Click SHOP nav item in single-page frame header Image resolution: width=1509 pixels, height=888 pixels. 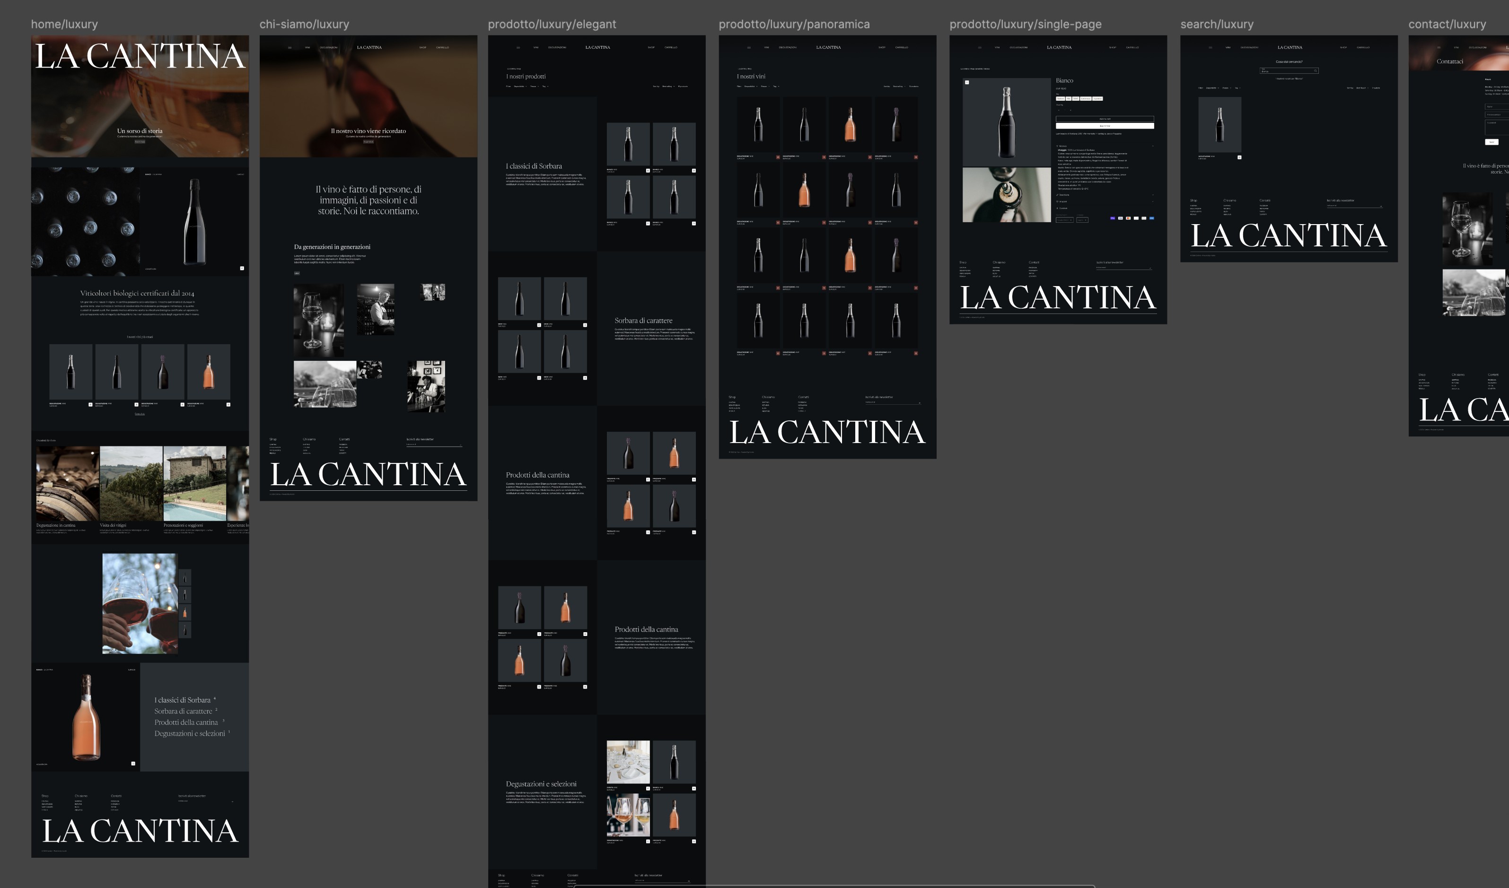pyautogui.click(x=1113, y=48)
